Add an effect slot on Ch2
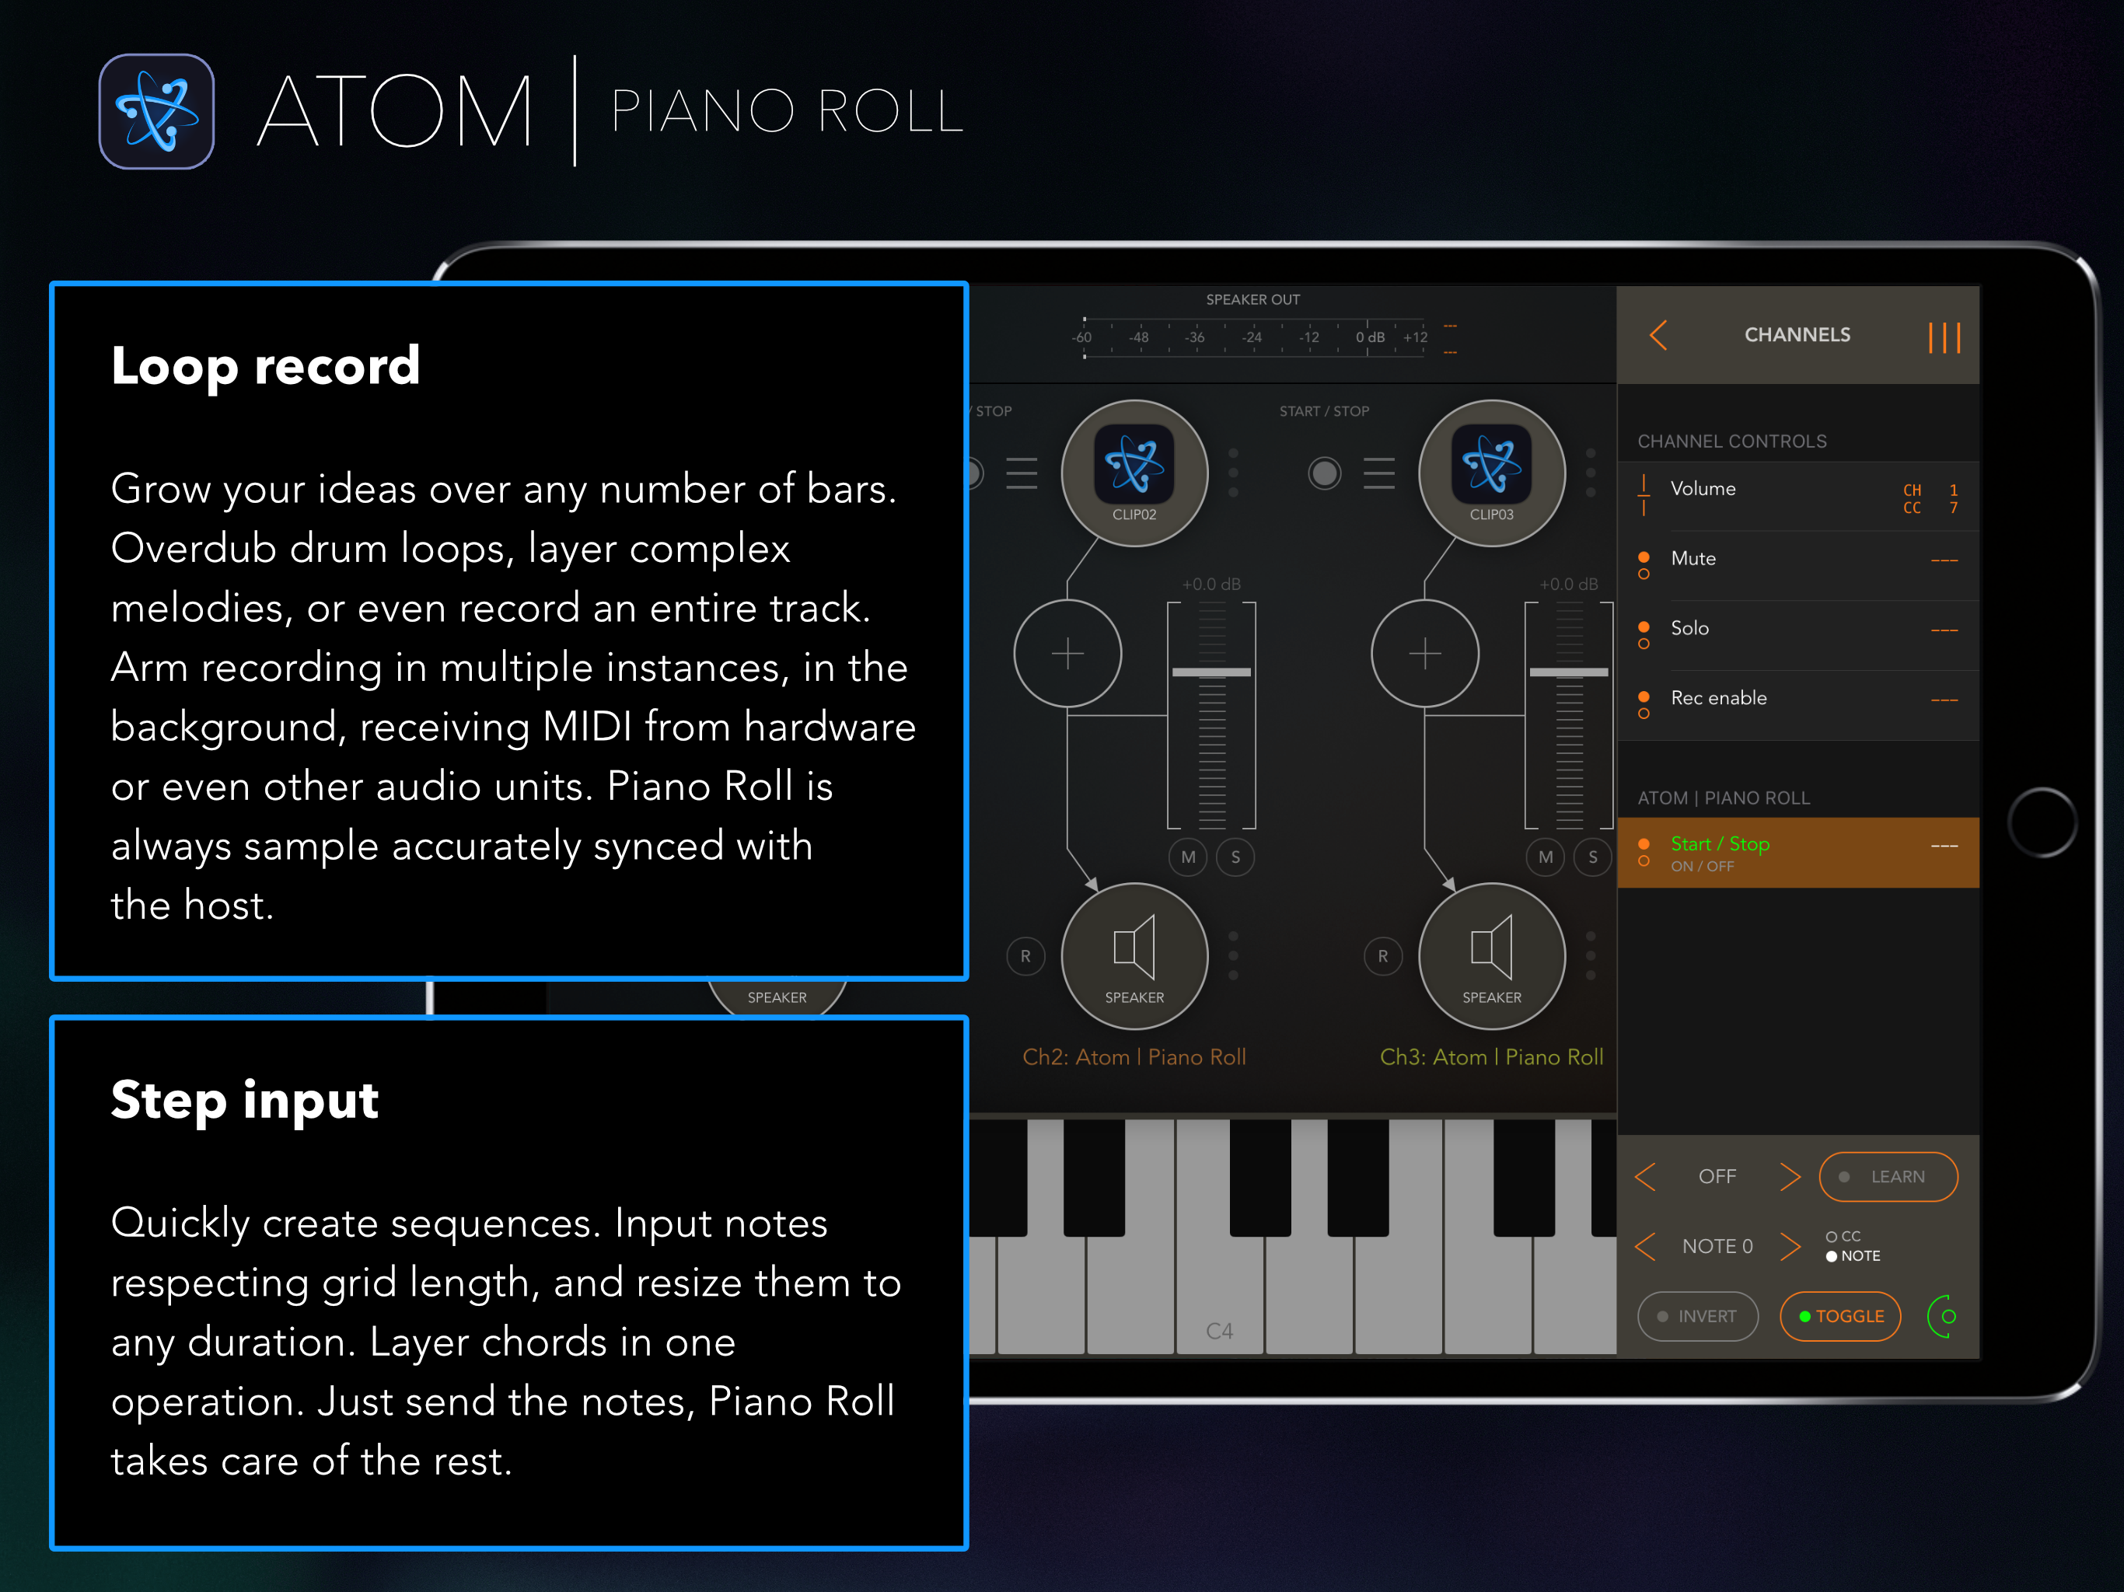The width and height of the screenshot is (2124, 1592). coord(1067,654)
